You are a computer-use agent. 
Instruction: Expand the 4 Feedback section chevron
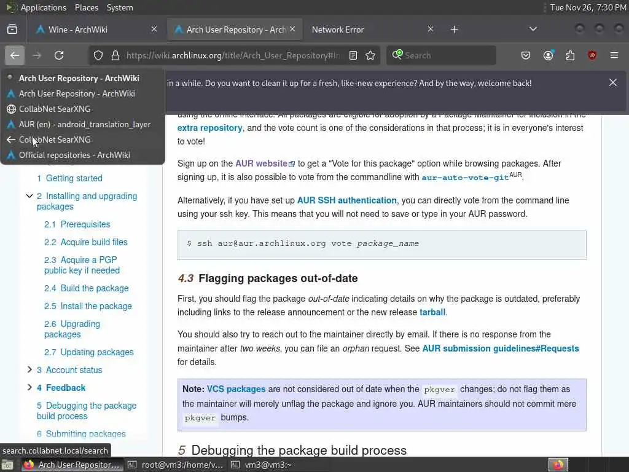coord(29,387)
